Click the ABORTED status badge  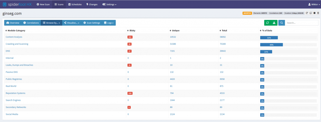(247, 13)
